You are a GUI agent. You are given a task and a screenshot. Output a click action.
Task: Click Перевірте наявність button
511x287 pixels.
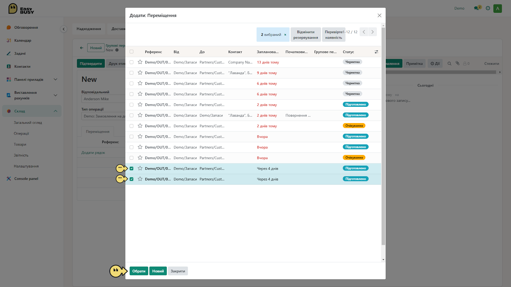[x=334, y=35]
